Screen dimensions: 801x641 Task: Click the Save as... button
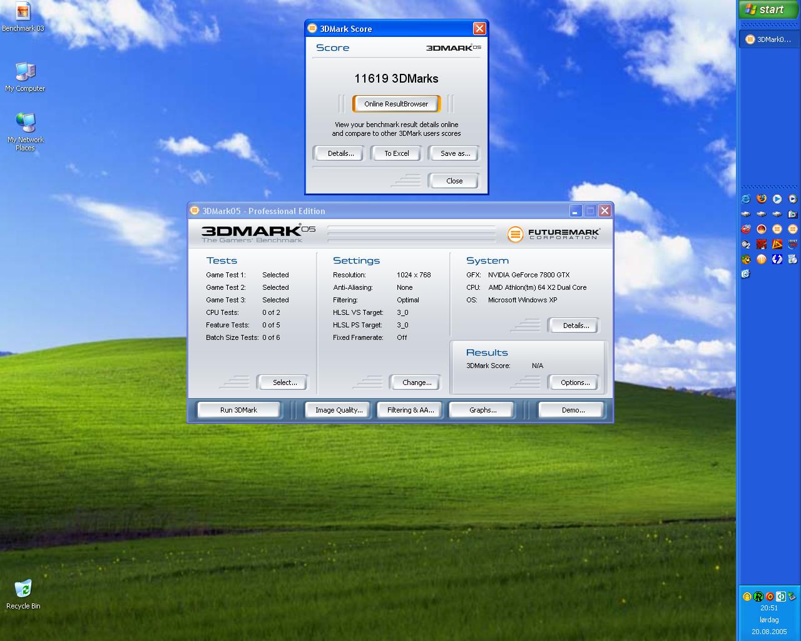[x=455, y=153]
